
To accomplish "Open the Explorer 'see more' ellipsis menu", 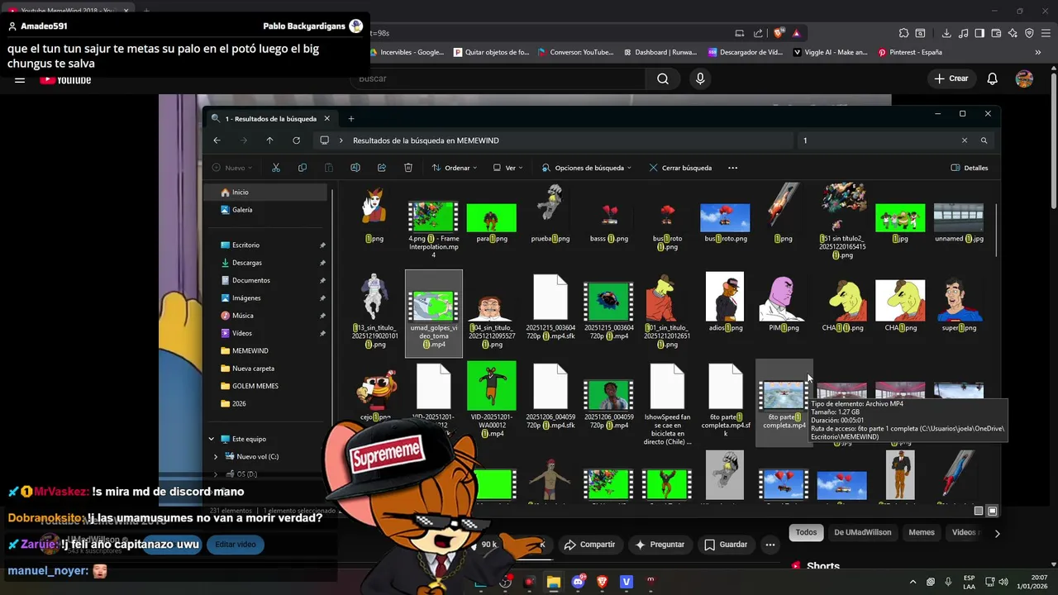I will point(732,168).
